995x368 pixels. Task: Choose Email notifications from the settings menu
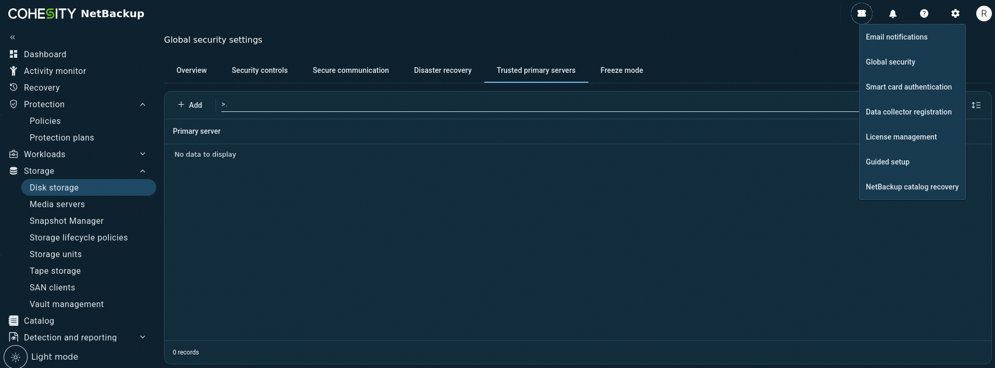(912, 37)
